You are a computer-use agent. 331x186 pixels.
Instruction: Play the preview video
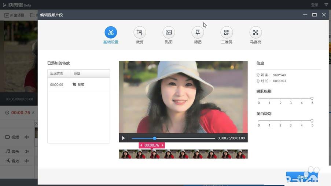(123, 138)
